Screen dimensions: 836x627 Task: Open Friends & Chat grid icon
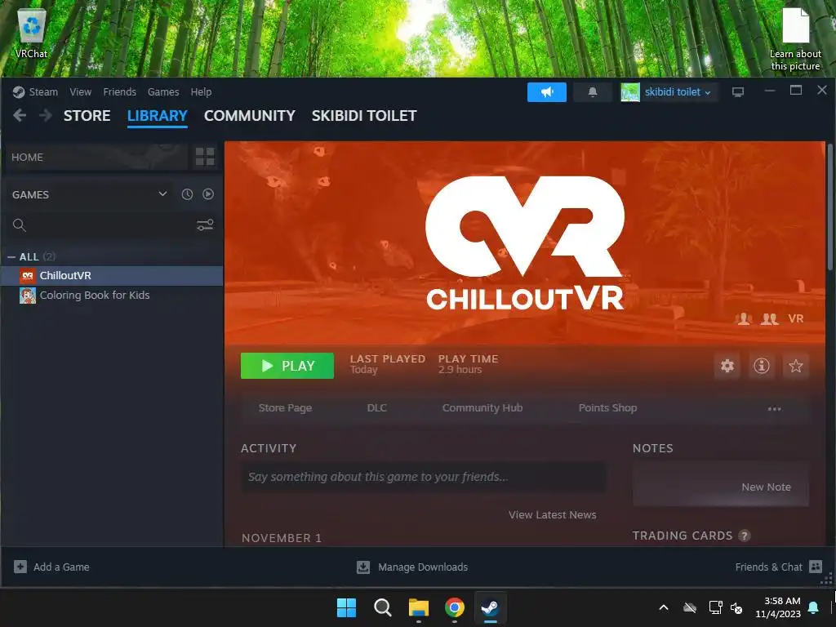click(816, 567)
